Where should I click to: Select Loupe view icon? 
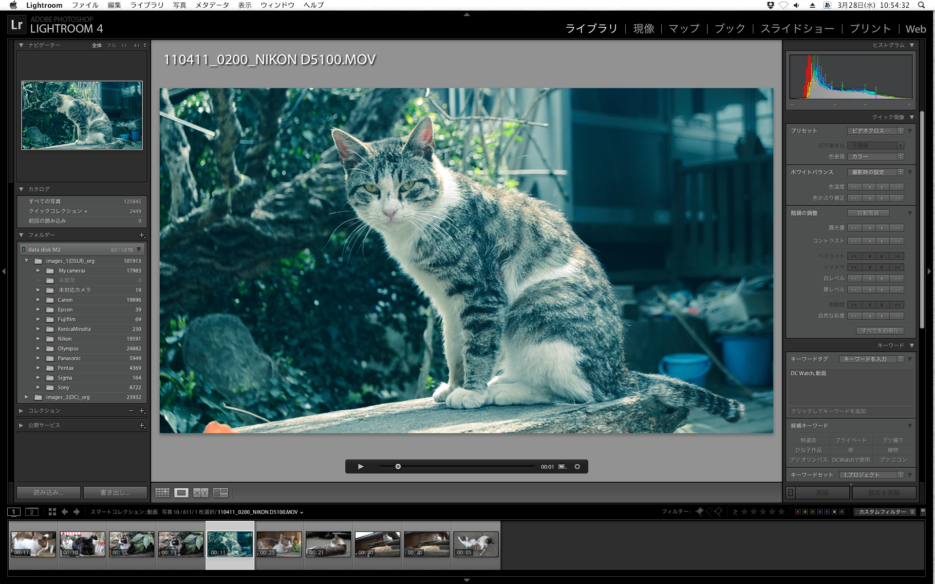(181, 493)
